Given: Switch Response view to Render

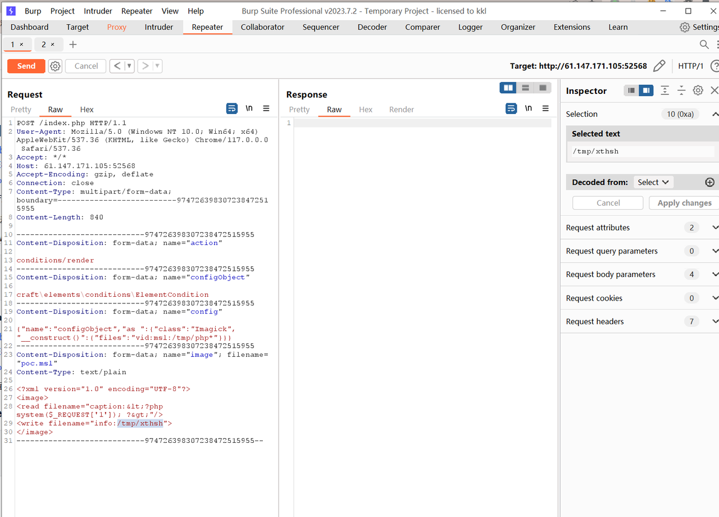Looking at the screenshot, I should (402, 110).
